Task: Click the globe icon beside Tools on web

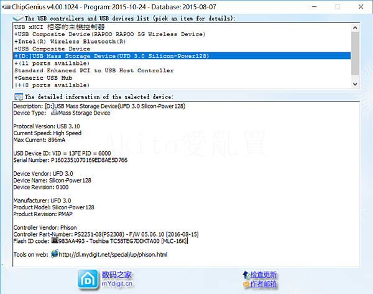Action: pyautogui.click(x=55, y=254)
